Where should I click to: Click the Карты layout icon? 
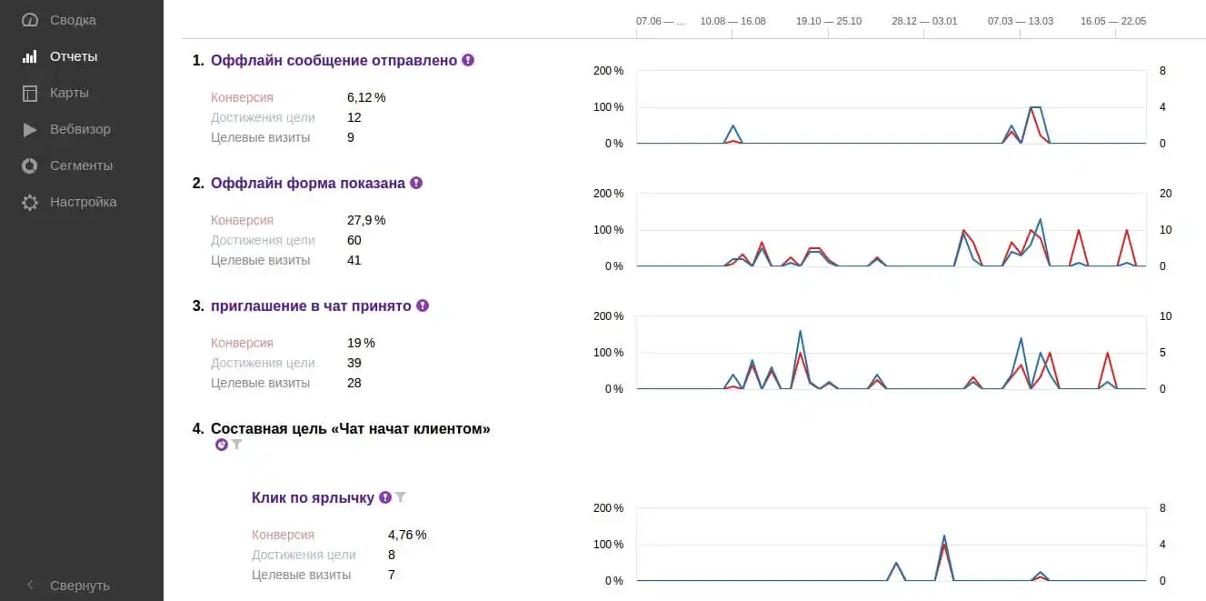pyautogui.click(x=30, y=93)
